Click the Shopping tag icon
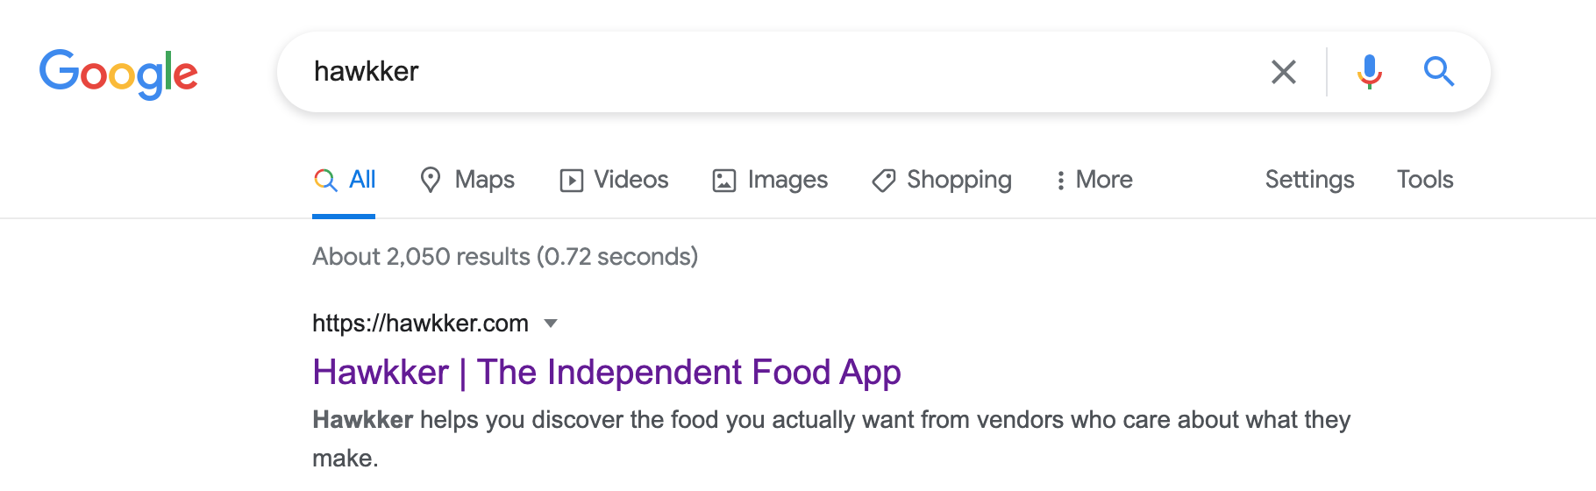1596x491 pixels. 883,181
